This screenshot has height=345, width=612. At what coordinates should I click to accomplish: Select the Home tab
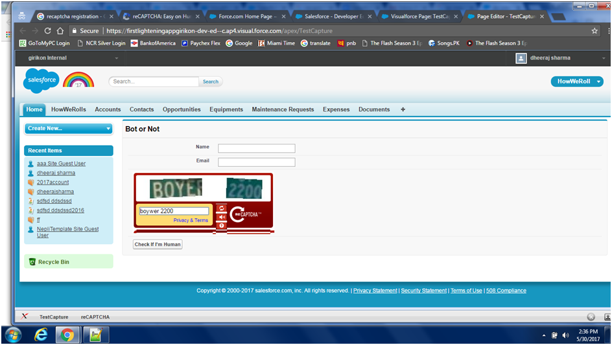click(x=34, y=109)
